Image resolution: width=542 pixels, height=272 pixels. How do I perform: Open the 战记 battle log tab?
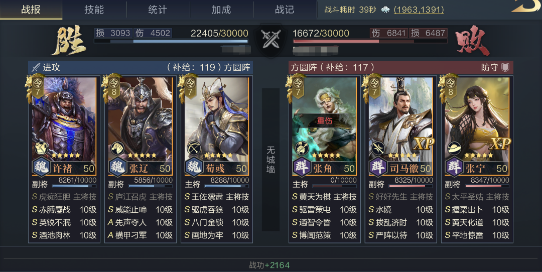(x=285, y=10)
